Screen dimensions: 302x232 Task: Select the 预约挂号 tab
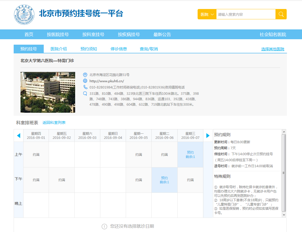click(x=29, y=49)
